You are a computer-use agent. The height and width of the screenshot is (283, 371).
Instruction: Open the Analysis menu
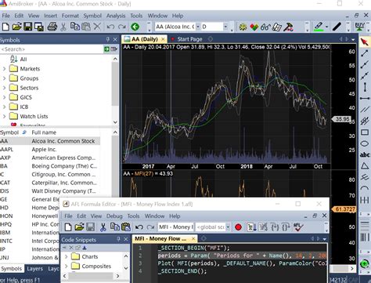pyautogui.click(x=116, y=16)
